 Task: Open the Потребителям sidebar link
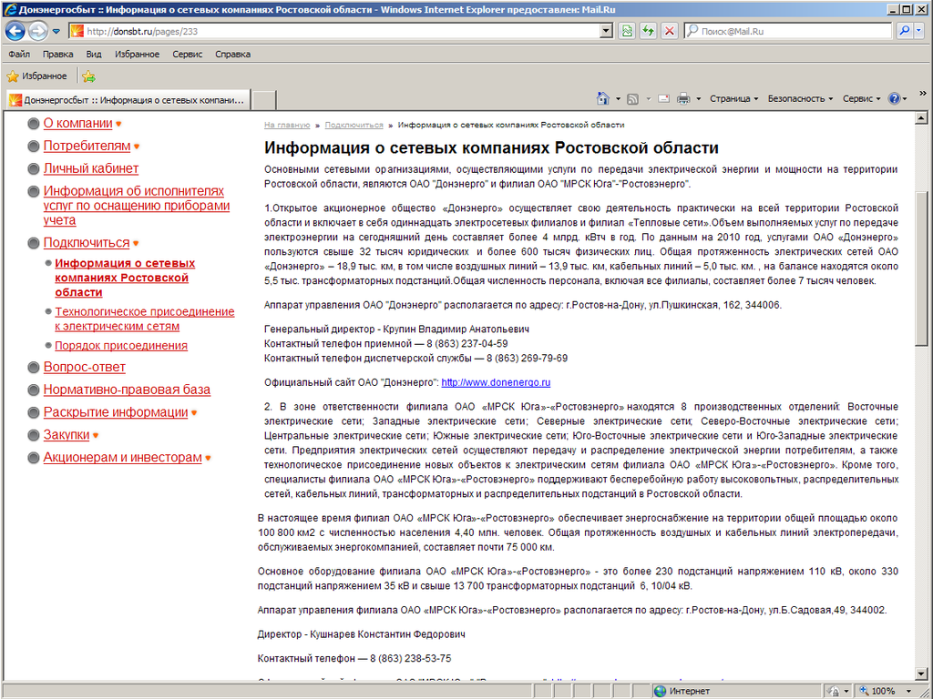[87, 147]
